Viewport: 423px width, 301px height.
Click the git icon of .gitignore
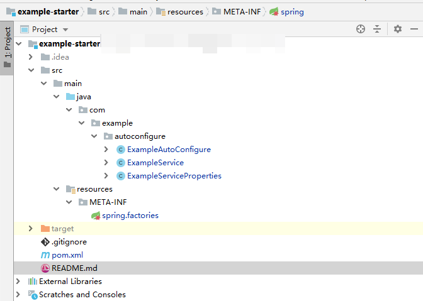pyautogui.click(x=45, y=242)
